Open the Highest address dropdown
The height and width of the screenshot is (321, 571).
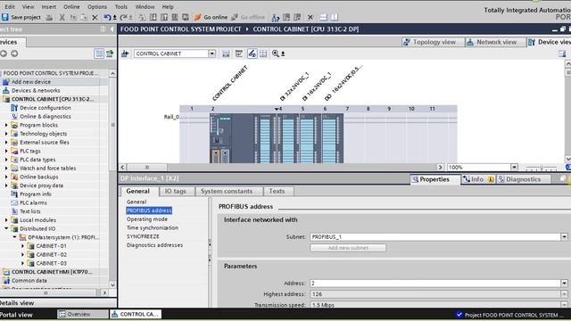[564, 294]
